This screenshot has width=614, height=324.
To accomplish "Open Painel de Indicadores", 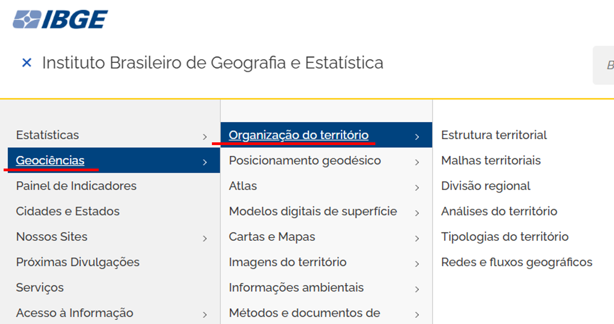I will [x=76, y=186].
